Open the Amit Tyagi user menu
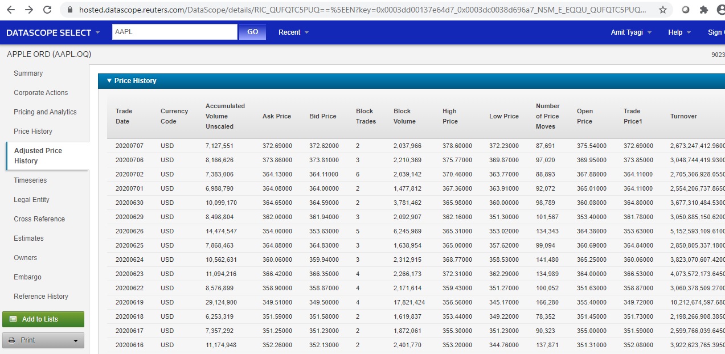Screen dimensions: 725x354 pos(631,32)
